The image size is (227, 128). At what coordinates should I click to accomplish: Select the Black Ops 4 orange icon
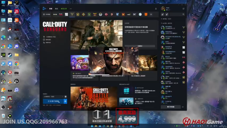pyautogui.click(x=146, y=15)
